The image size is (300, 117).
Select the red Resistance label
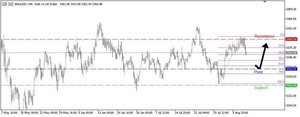click(264, 36)
